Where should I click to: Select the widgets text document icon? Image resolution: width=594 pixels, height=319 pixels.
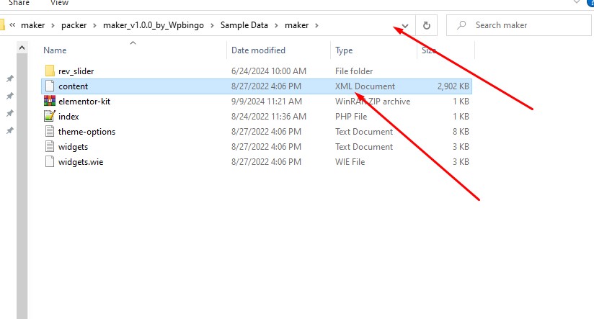[x=50, y=146]
